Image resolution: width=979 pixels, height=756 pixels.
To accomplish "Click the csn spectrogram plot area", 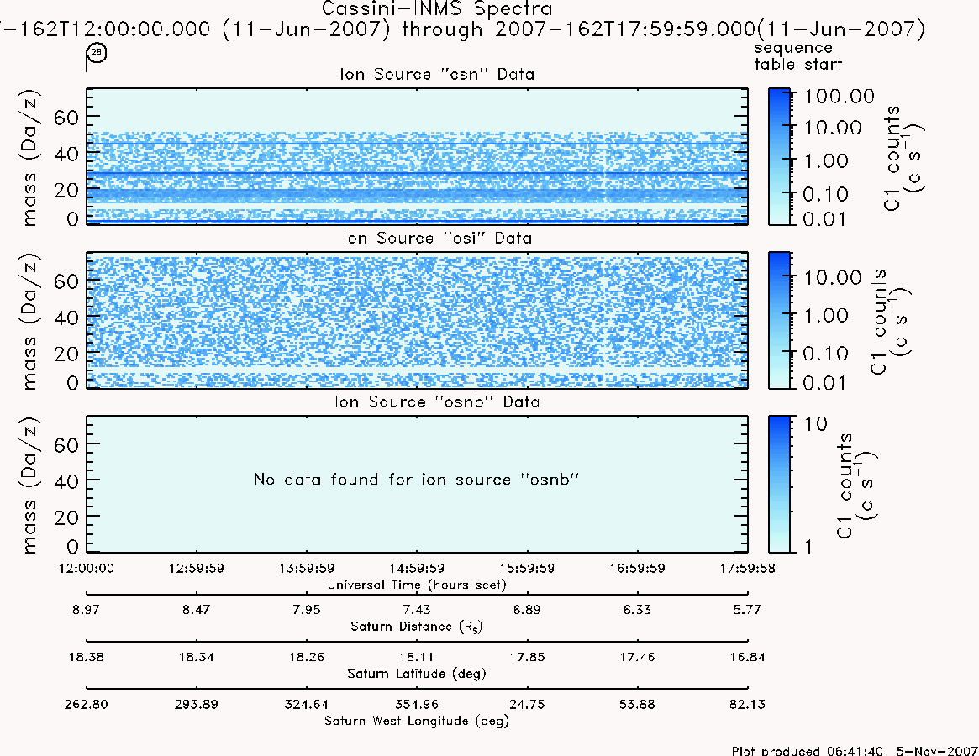I will tap(417, 156).
